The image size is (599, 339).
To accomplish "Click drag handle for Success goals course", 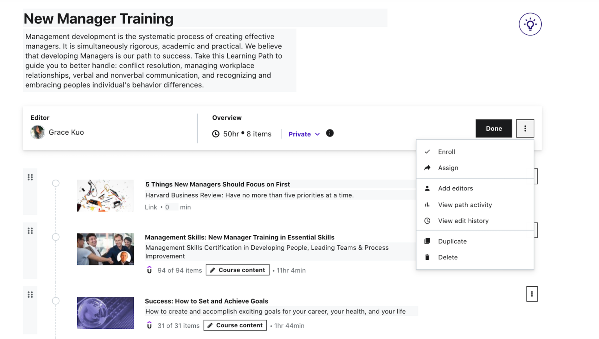I will [30, 295].
